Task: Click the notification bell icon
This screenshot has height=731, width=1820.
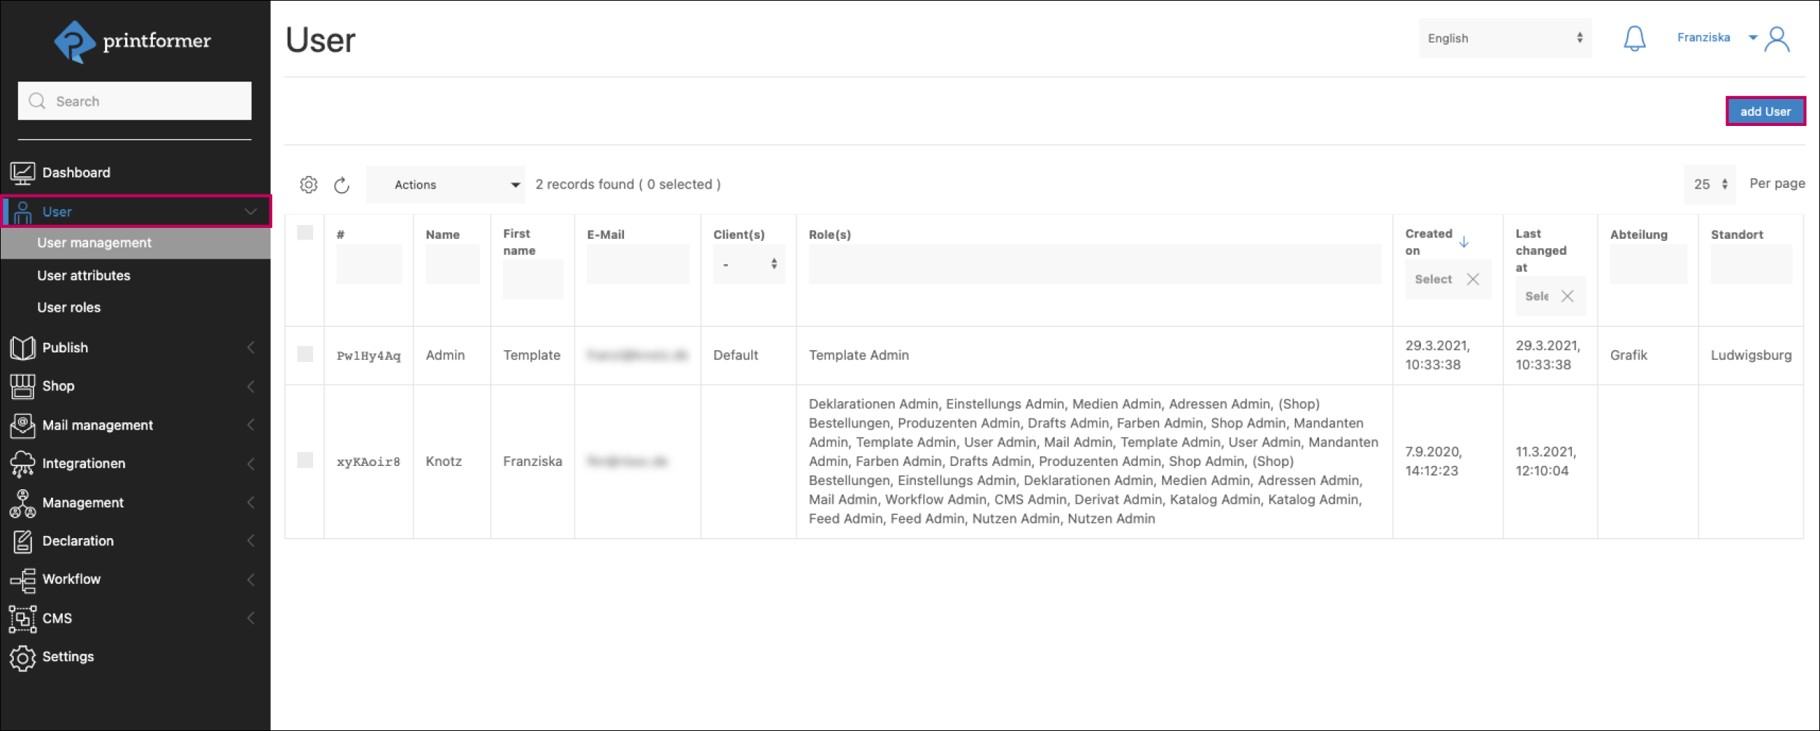Action: pos(1634,39)
